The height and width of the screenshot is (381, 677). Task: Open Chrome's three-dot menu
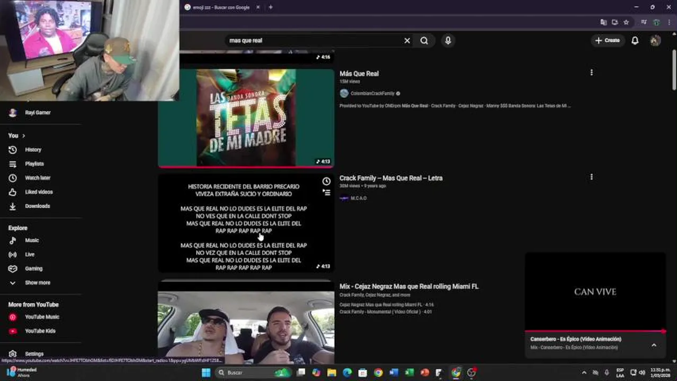pyautogui.click(x=669, y=22)
